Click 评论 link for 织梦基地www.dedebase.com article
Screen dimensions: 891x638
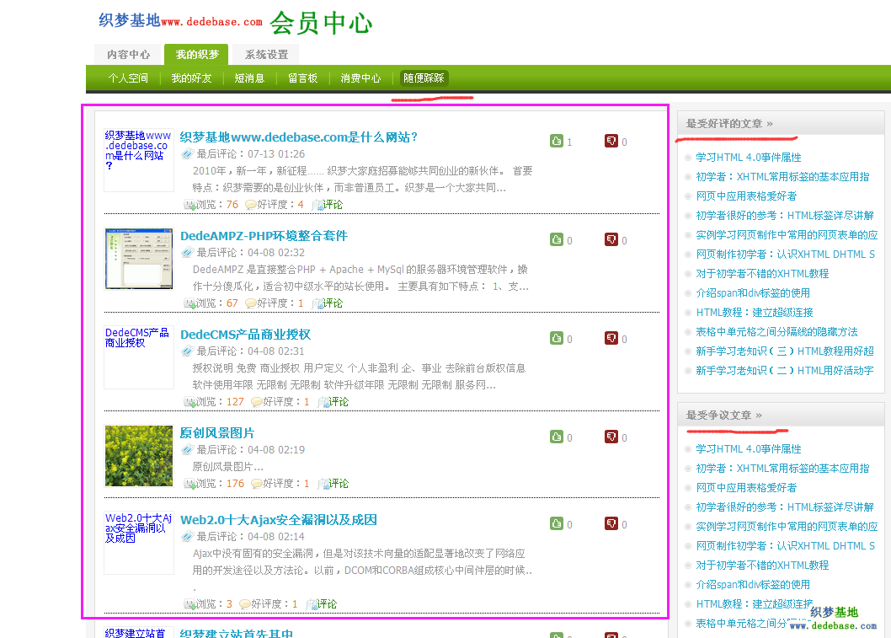click(333, 205)
